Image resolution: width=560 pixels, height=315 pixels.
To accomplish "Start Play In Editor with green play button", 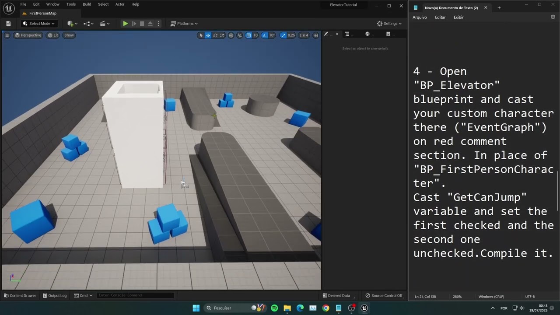I will coord(125,24).
